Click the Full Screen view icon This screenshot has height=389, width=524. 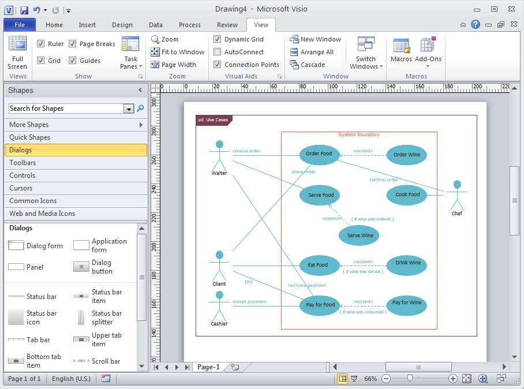click(x=17, y=45)
